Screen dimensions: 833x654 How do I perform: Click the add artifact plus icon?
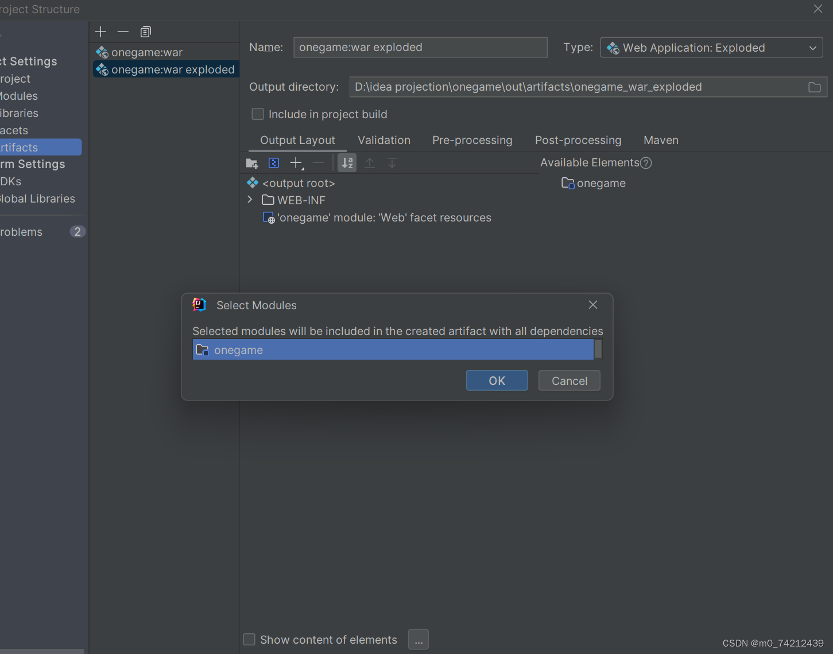100,32
